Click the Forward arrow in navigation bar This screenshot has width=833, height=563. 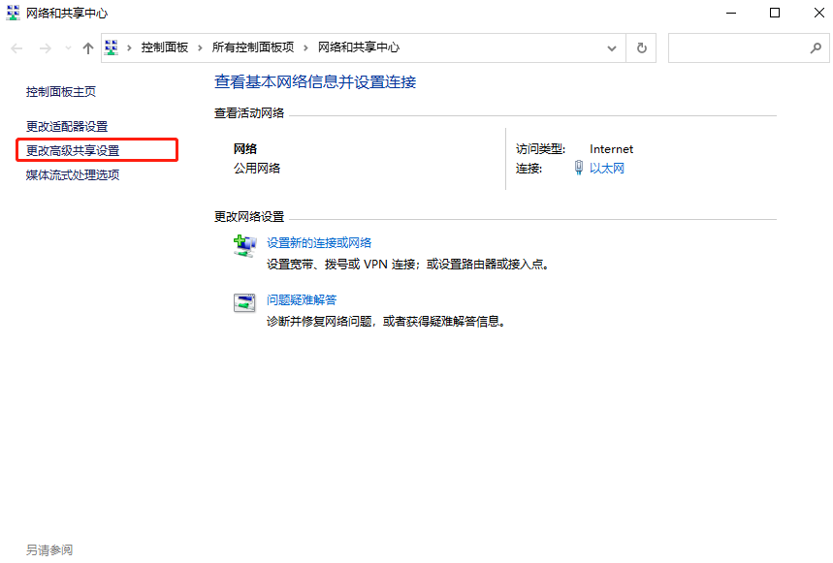45,47
